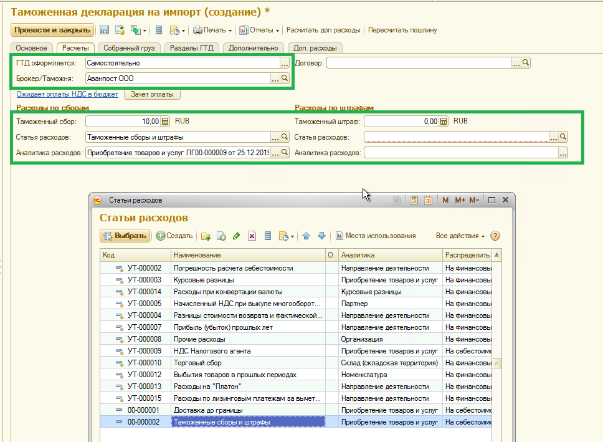Click magnifier icon next to Брокер/Таможня field
The image size is (603, 442).
(285, 79)
